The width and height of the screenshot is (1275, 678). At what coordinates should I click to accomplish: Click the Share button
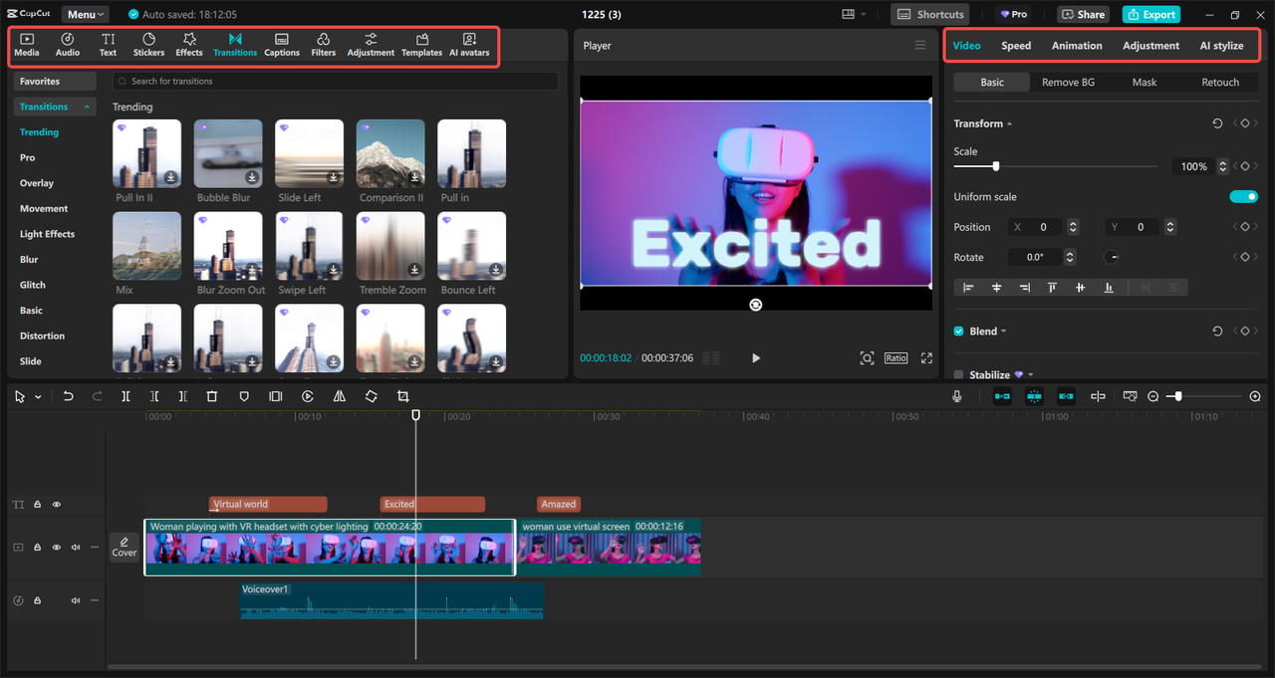[1083, 15]
